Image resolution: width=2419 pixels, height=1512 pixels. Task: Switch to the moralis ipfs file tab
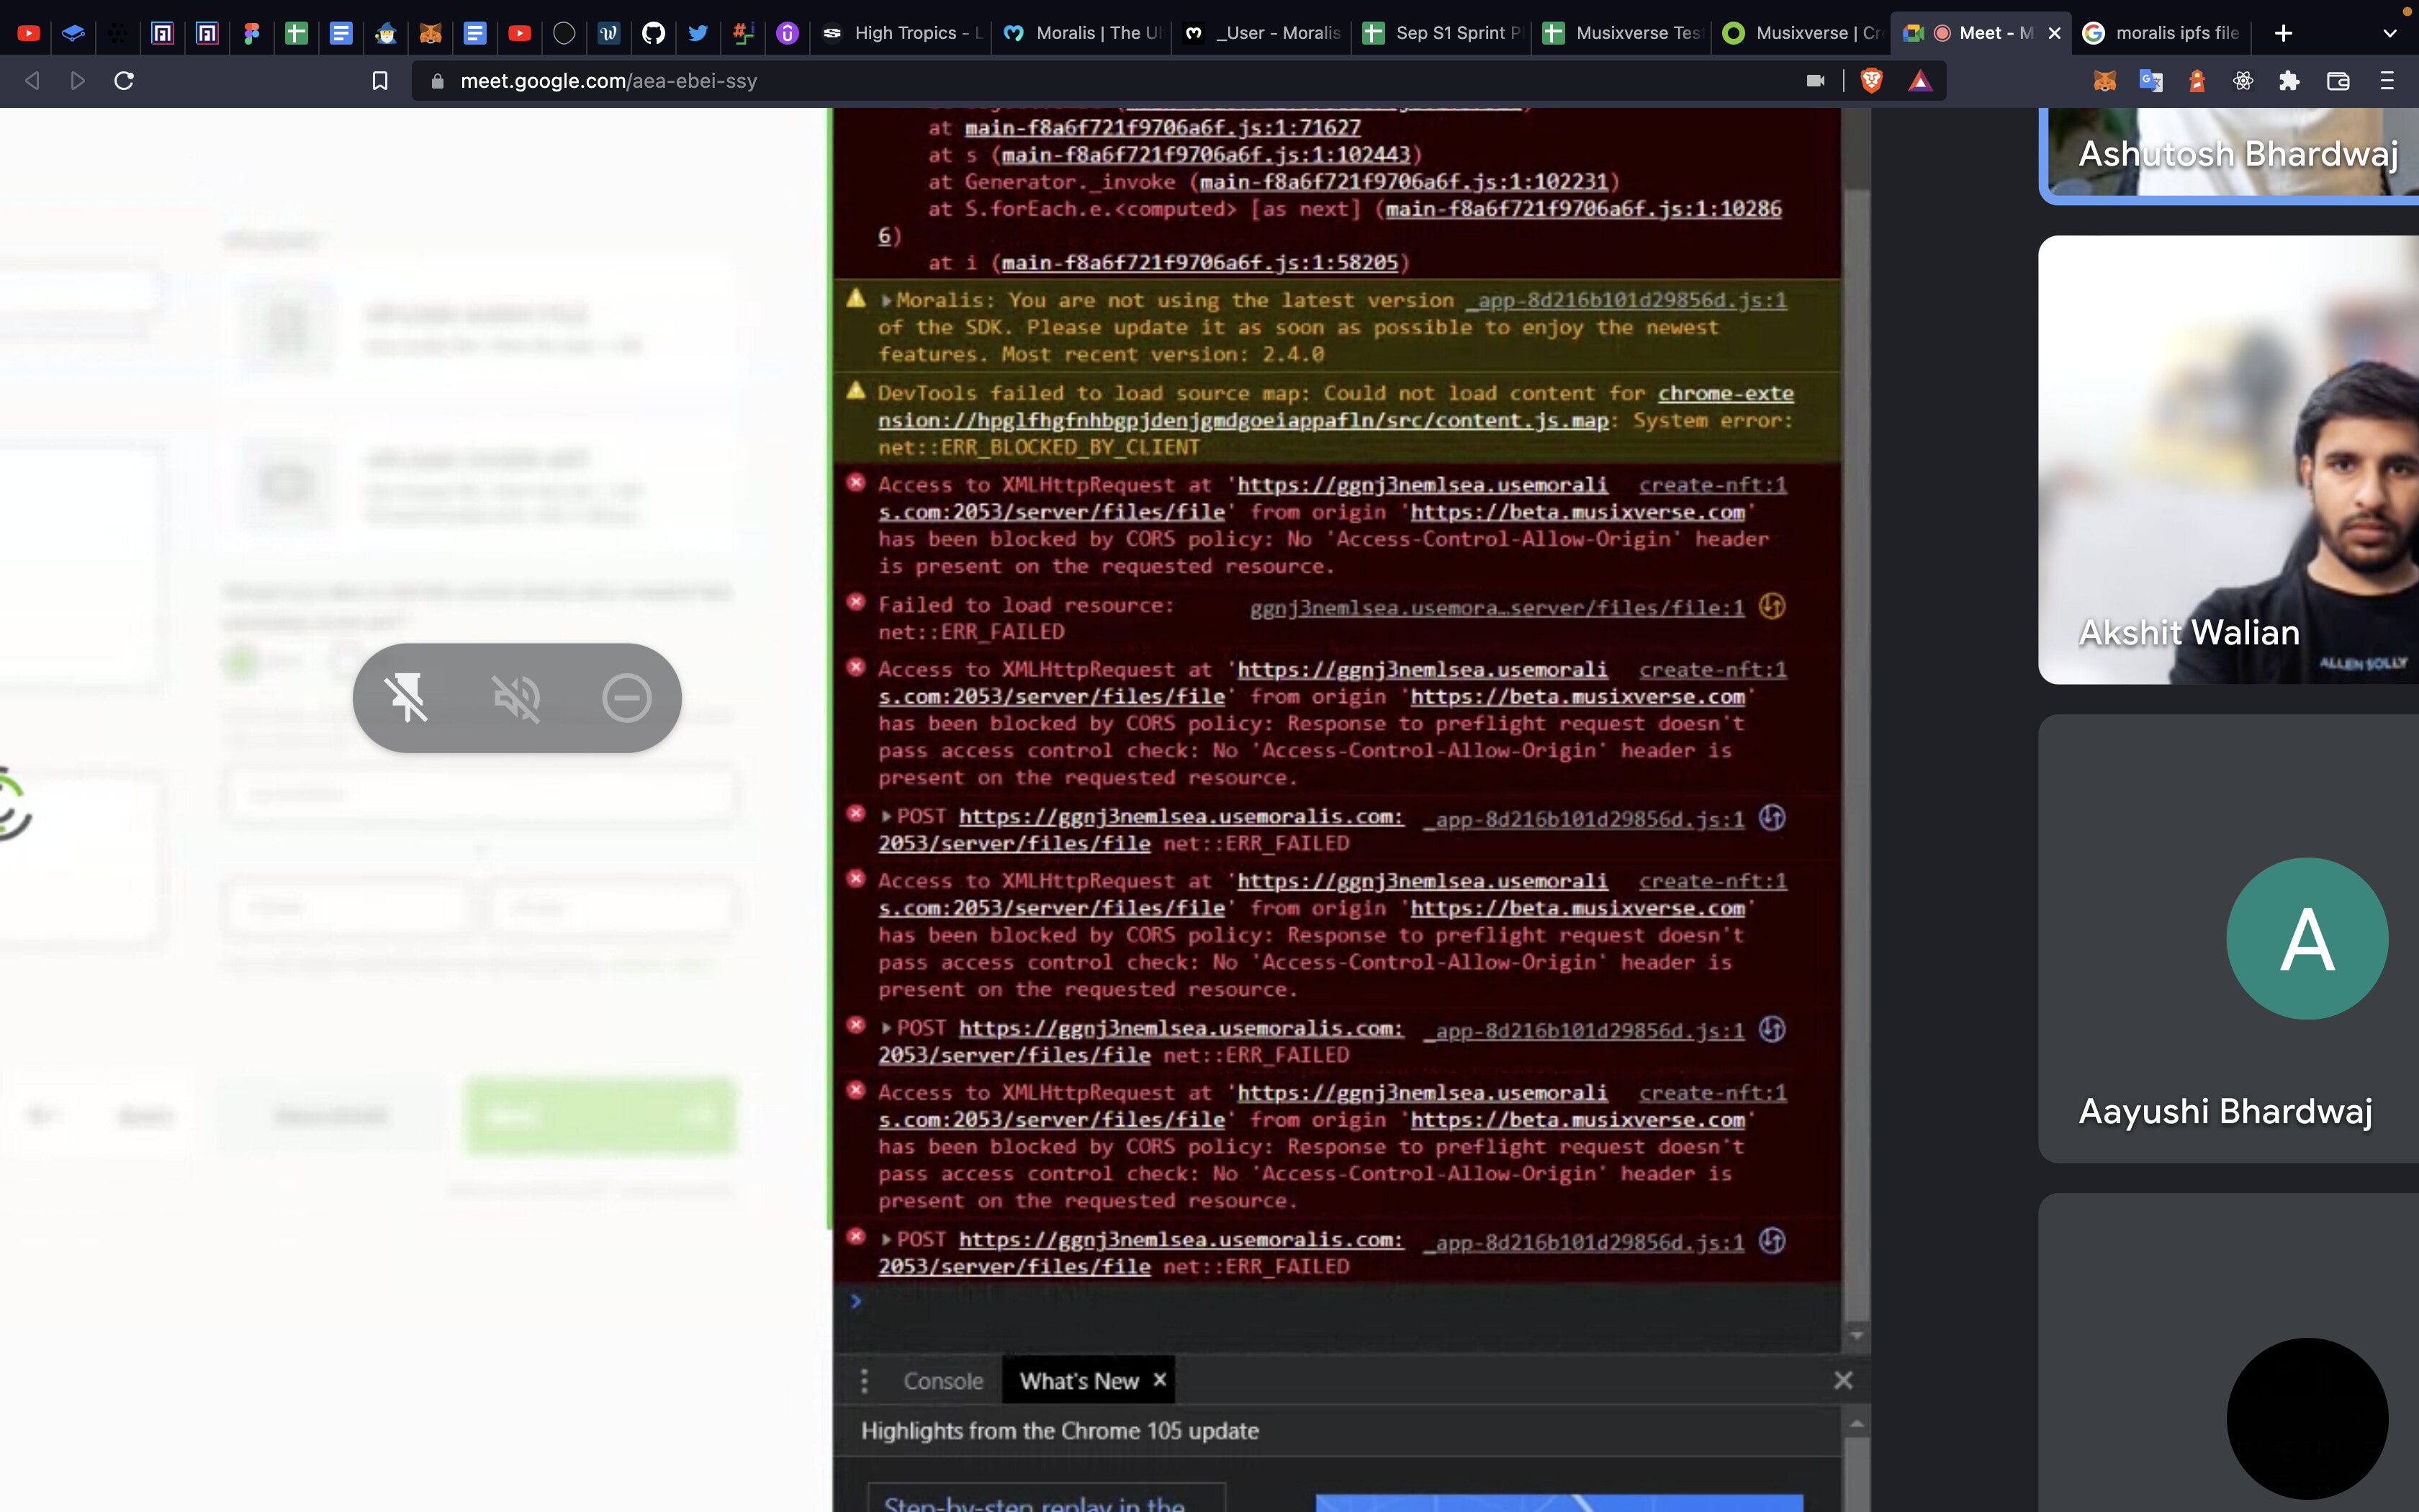click(2162, 33)
